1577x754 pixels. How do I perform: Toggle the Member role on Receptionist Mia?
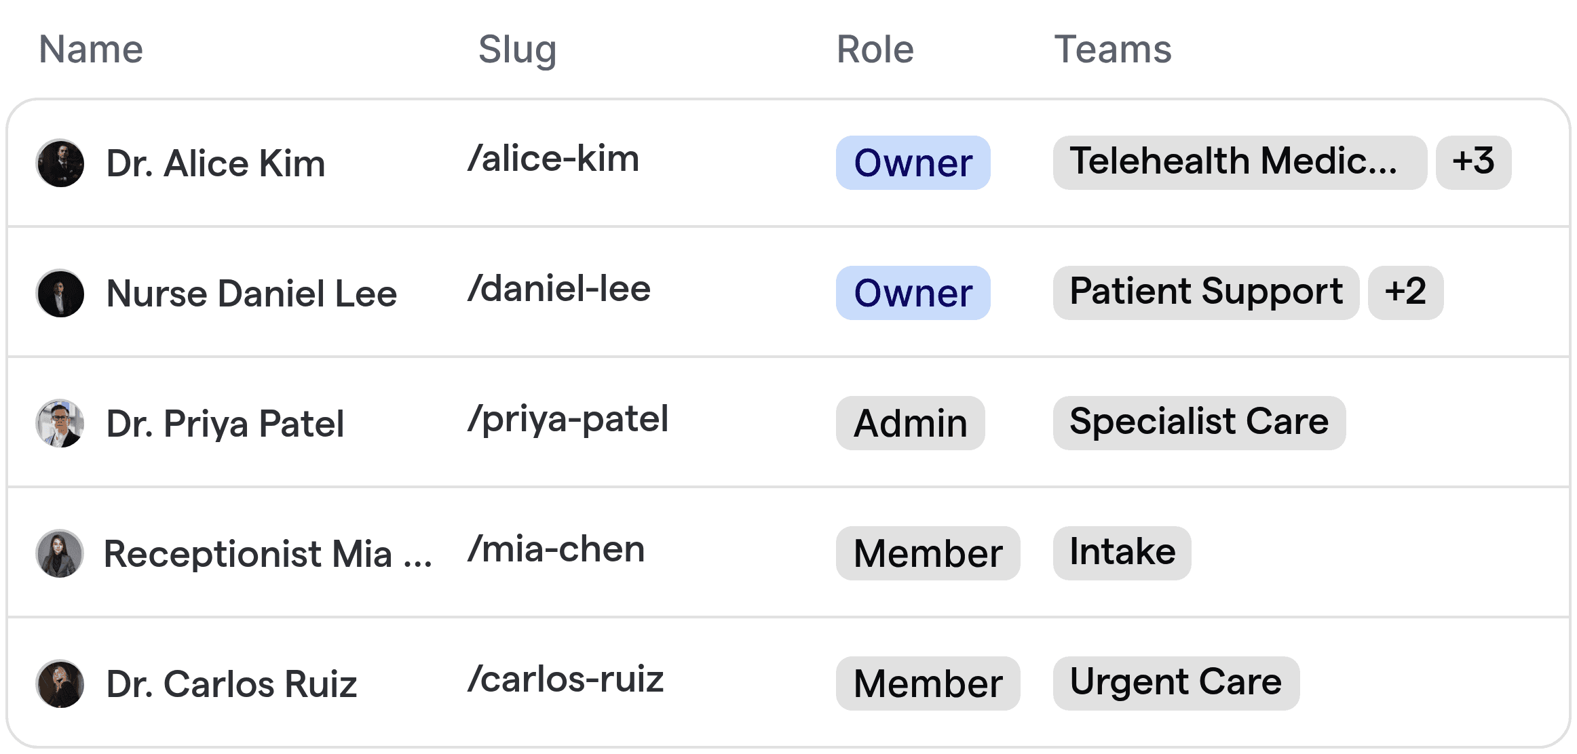[928, 553]
